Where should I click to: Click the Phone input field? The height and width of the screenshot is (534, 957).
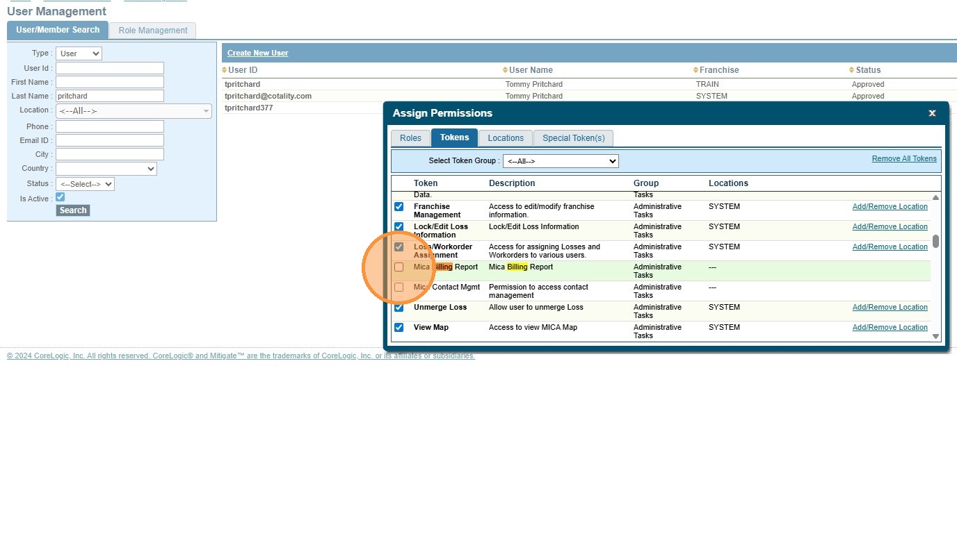pyautogui.click(x=110, y=126)
